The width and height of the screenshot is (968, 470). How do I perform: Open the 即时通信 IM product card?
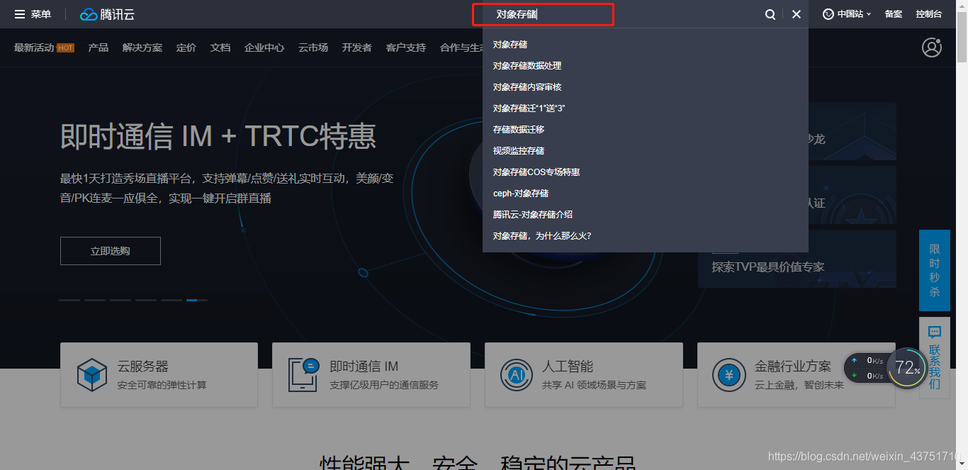click(371, 375)
